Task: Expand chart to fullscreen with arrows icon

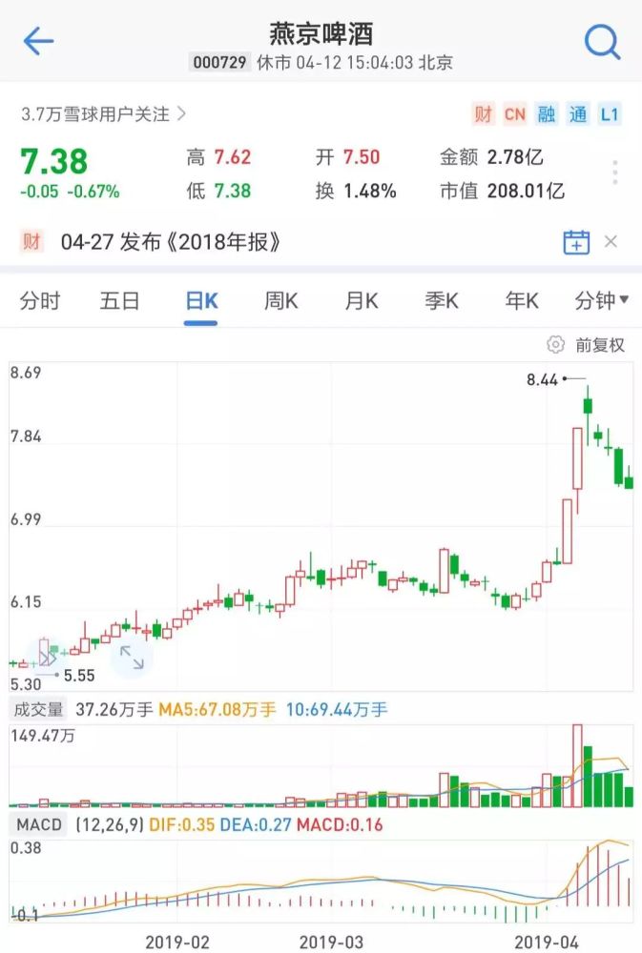Action: (x=132, y=658)
